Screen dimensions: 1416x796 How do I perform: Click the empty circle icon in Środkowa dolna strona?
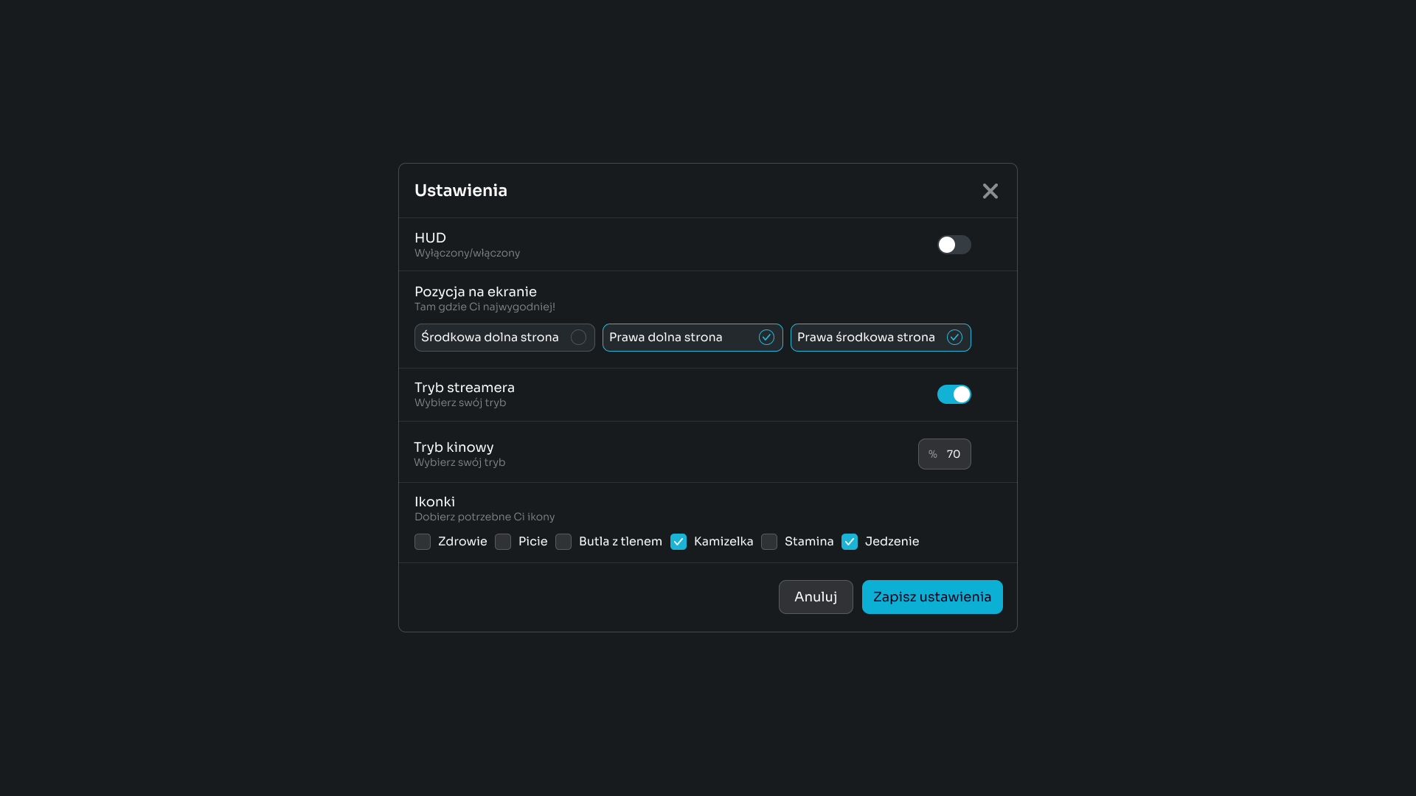click(578, 338)
